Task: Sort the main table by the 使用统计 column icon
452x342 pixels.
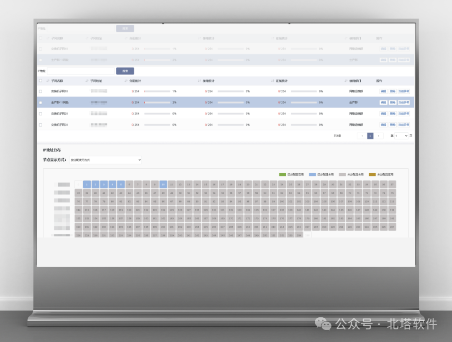Action: (200, 81)
